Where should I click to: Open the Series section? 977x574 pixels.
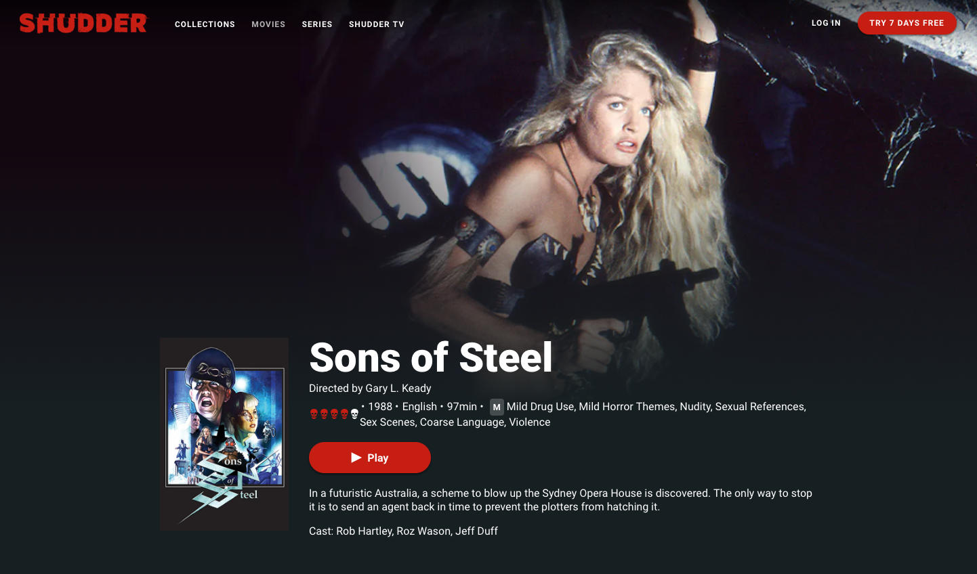[x=317, y=24]
